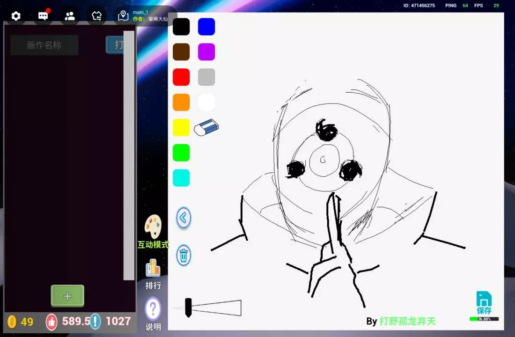
Task: Undo with the back arrow icon
Action: tap(184, 218)
